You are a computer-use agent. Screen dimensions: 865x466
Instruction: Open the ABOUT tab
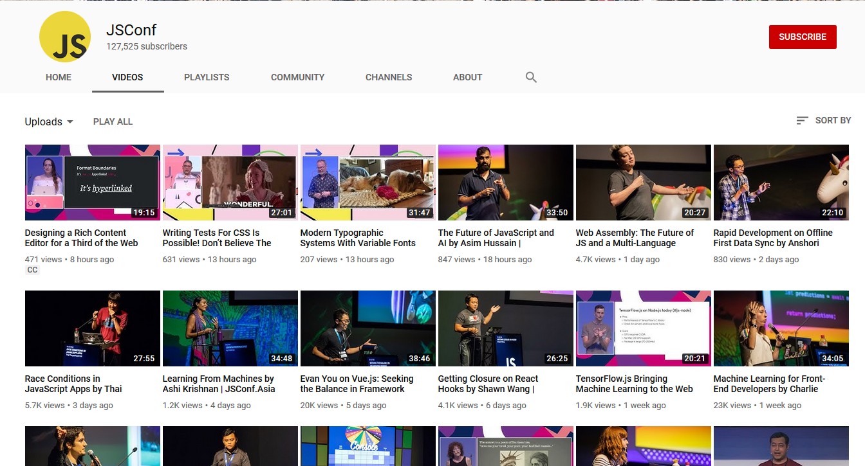click(x=467, y=77)
